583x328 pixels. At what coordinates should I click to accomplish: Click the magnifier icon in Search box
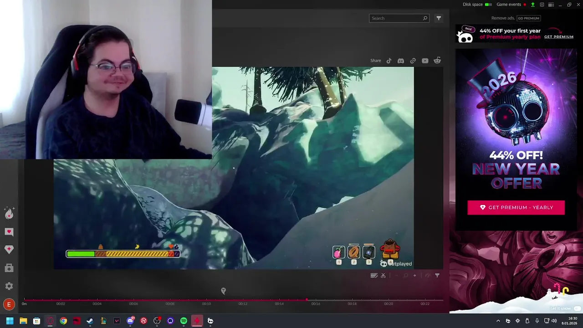point(425,18)
